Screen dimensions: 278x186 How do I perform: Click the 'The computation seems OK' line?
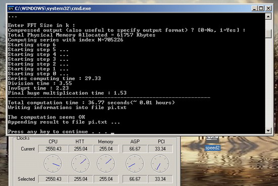click(47, 117)
